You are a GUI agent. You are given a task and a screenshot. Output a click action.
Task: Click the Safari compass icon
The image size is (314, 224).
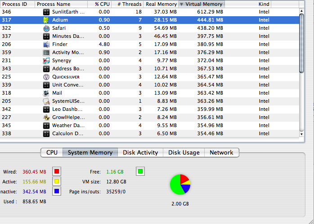(46, 28)
